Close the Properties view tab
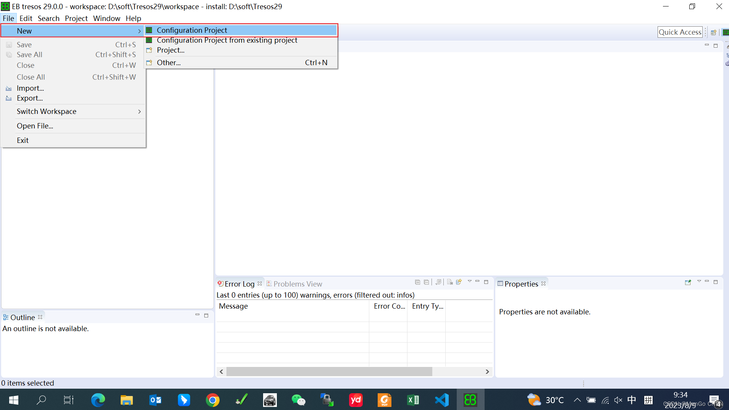The height and width of the screenshot is (410, 729). (x=543, y=283)
